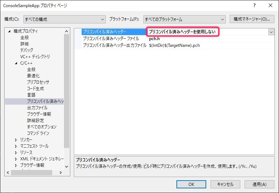Click the help question mark button
This screenshot has height=193, width=279.
point(255,6)
